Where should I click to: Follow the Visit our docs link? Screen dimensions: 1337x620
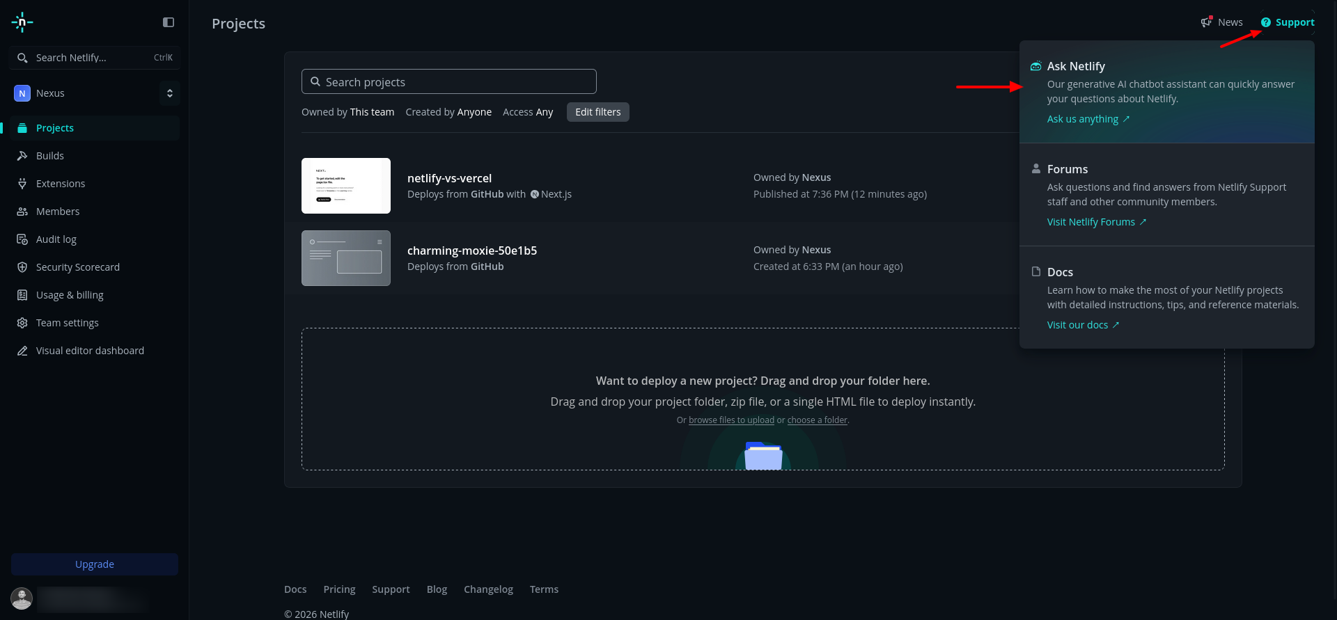1084,325
